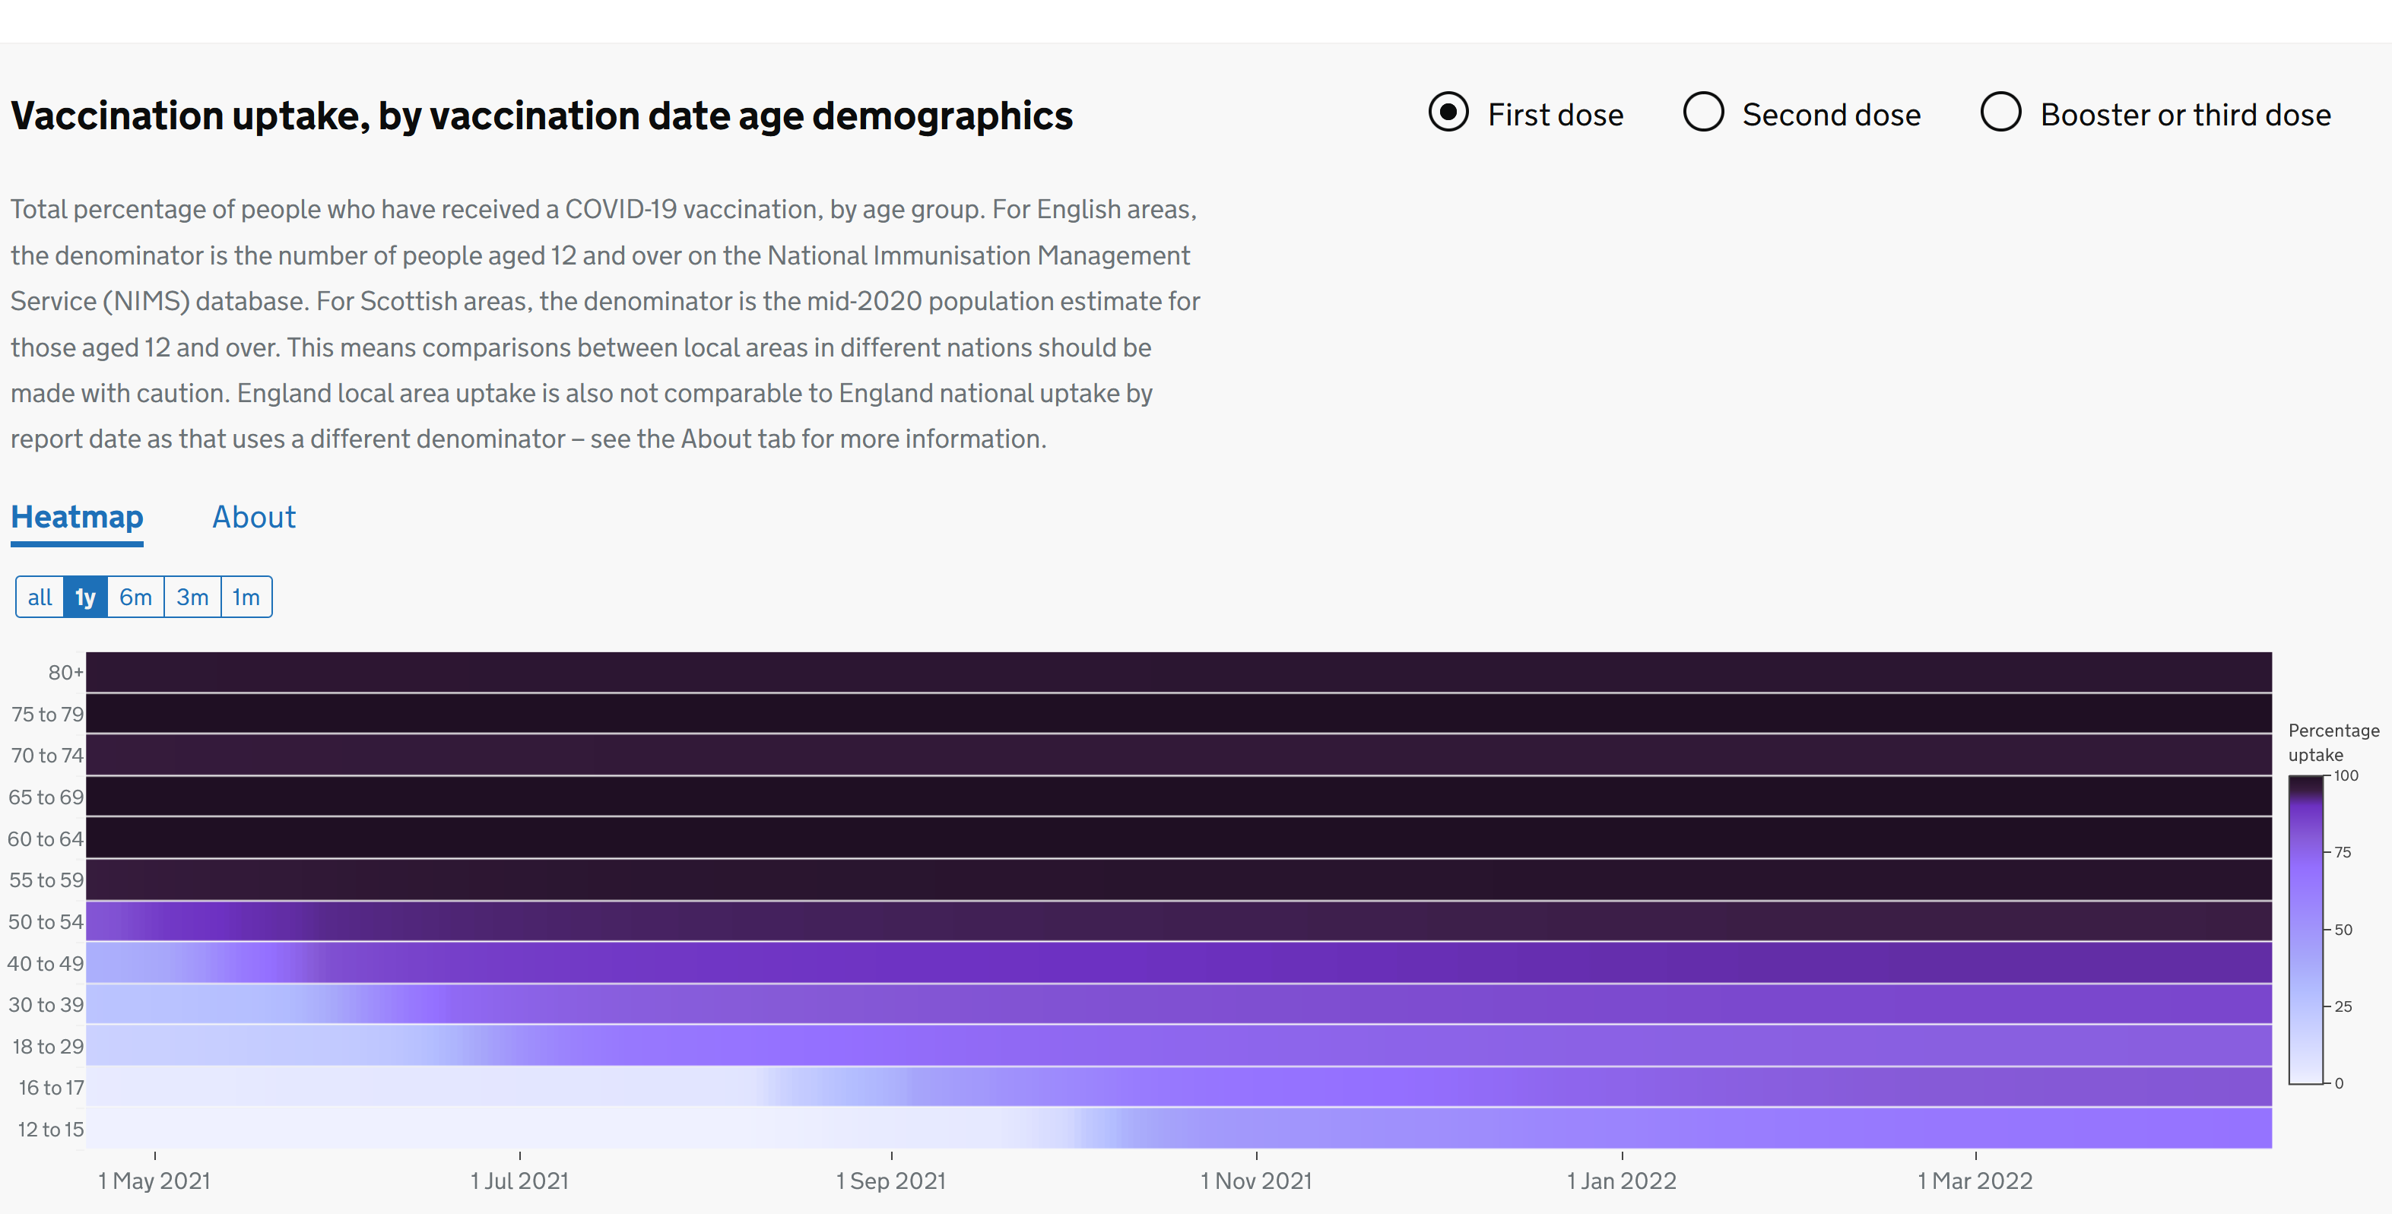
Task: Click the percentage uptake color scale bar
Action: [x=2305, y=929]
